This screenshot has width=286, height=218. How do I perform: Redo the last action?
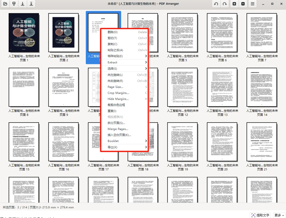point(224,4)
